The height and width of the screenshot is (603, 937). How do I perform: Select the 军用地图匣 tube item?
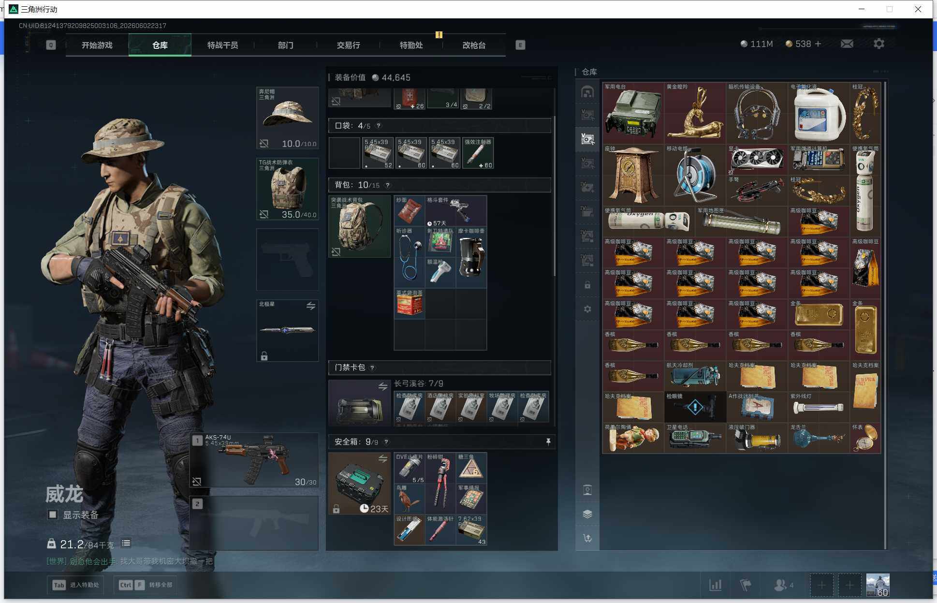click(741, 221)
